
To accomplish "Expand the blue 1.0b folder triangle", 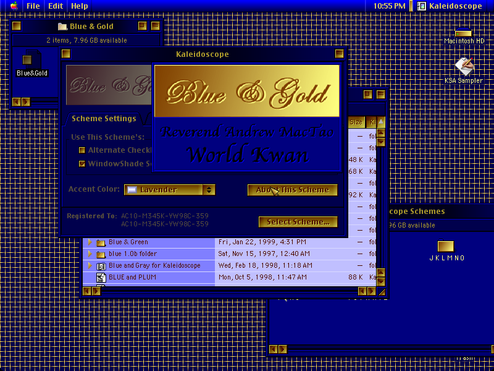I will coord(90,254).
